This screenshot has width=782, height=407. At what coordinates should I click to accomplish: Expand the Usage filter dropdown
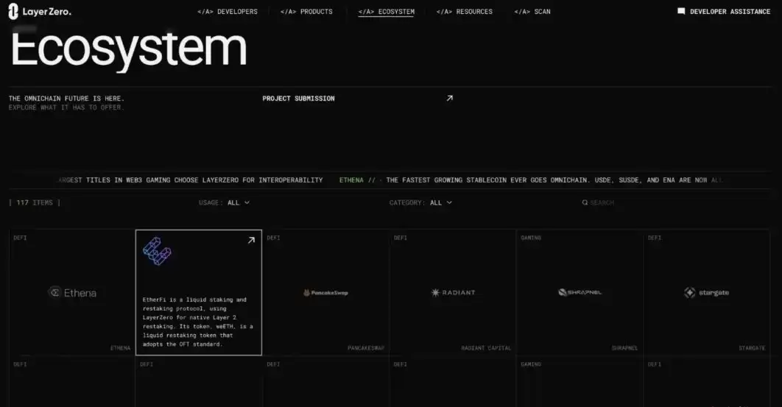[x=238, y=202]
